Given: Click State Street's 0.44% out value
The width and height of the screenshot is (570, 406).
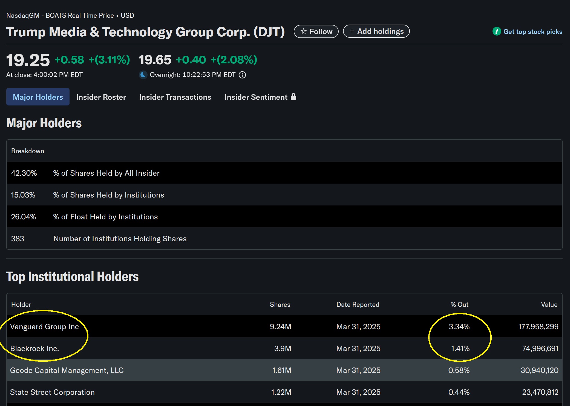Looking at the screenshot, I should point(459,392).
